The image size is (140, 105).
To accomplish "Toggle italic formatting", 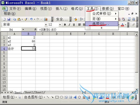I will [69, 25].
